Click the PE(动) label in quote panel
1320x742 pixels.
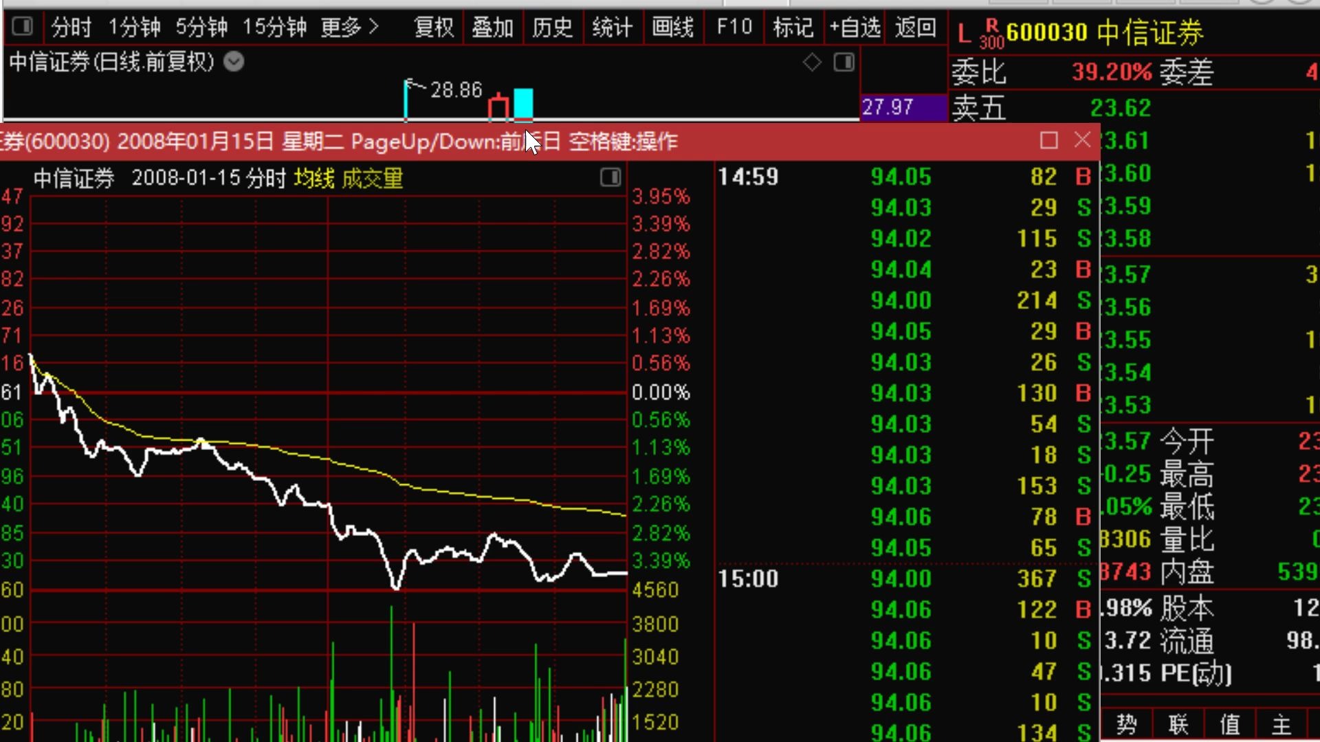(1196, 674)
